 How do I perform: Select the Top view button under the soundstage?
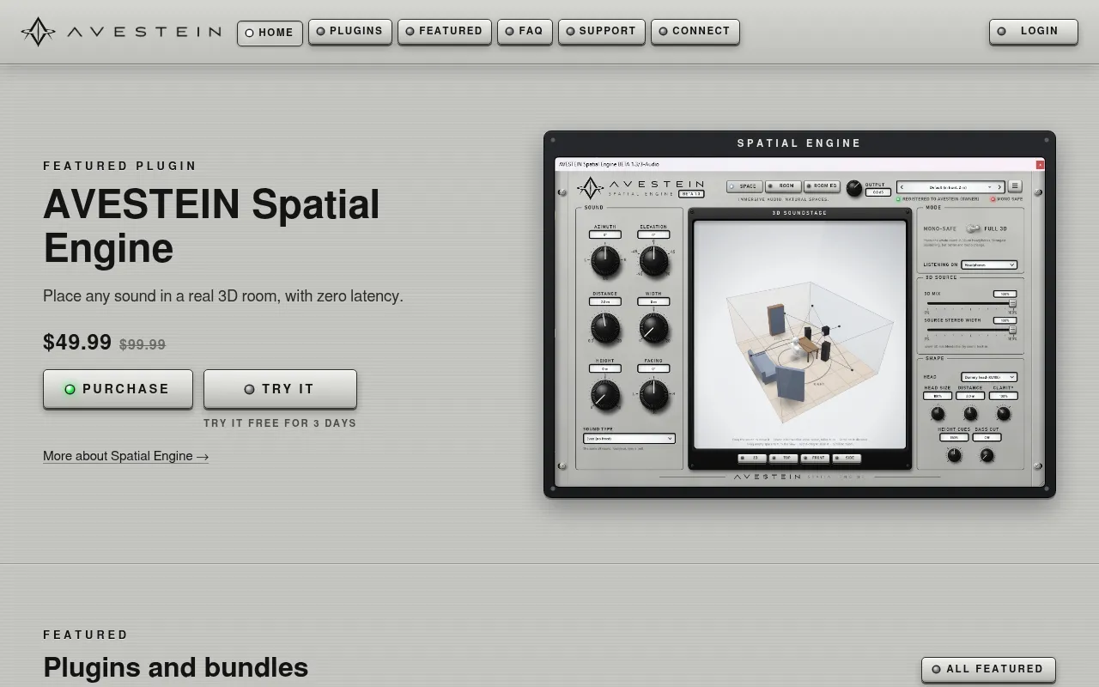coord(783,459)
